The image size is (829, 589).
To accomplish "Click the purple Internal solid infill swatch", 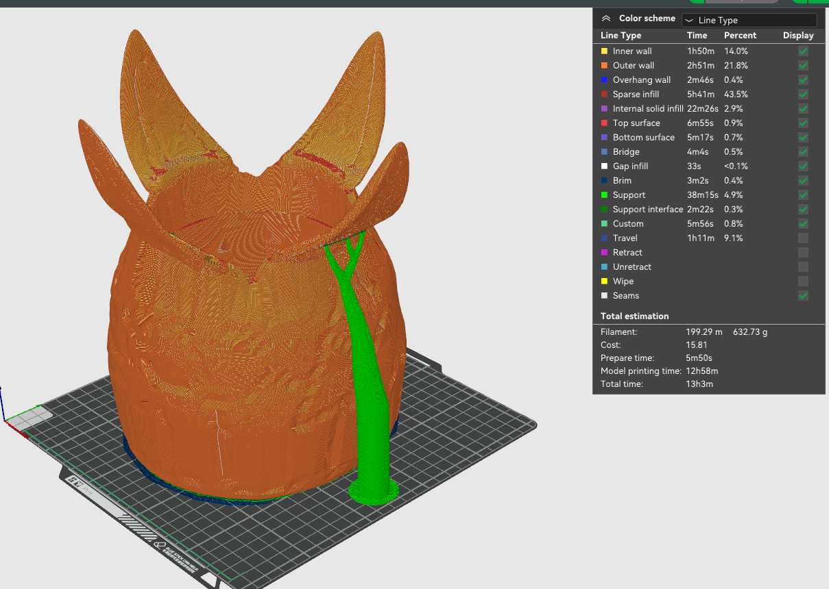I will [x=604, y=109].
